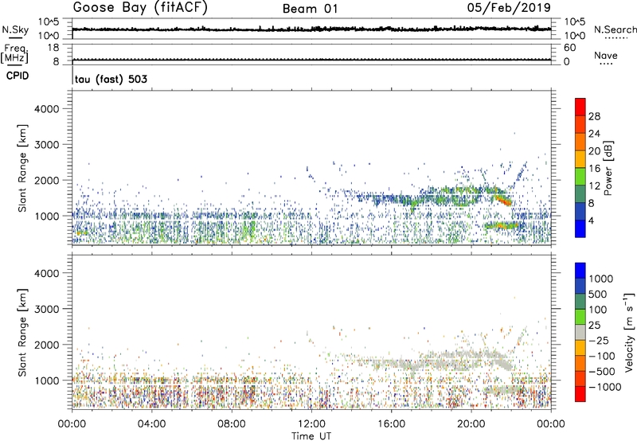Click the '20' label on power colorbar
637x441 pixels.
[x=594, y=151]
